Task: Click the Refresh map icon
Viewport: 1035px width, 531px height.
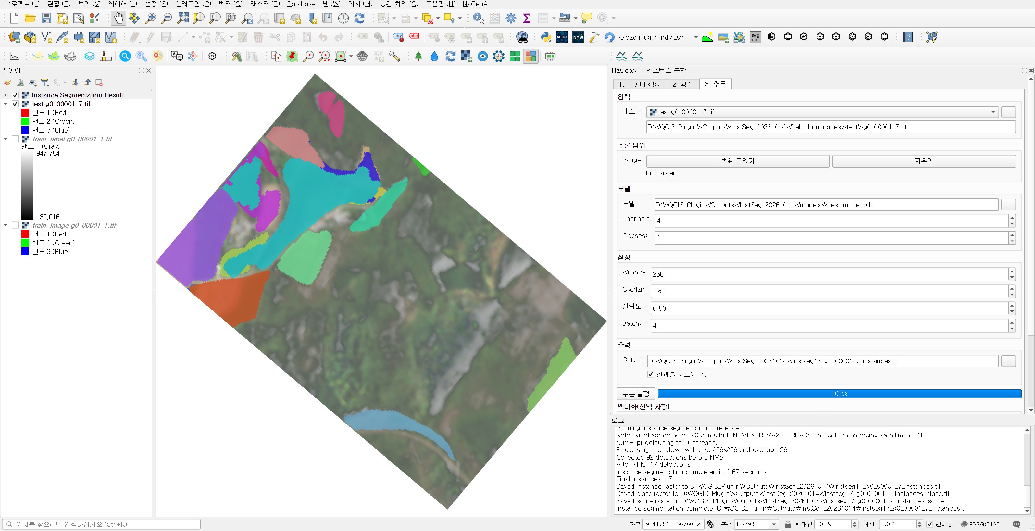Action: (359, 18)
